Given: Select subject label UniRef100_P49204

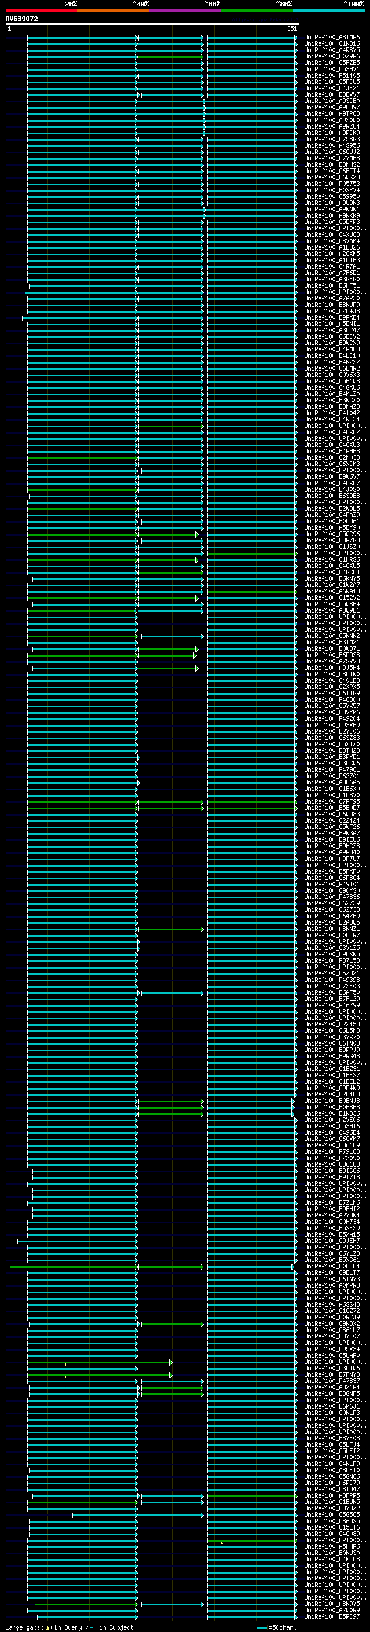Looking at the screenshot, I should 332,718.
